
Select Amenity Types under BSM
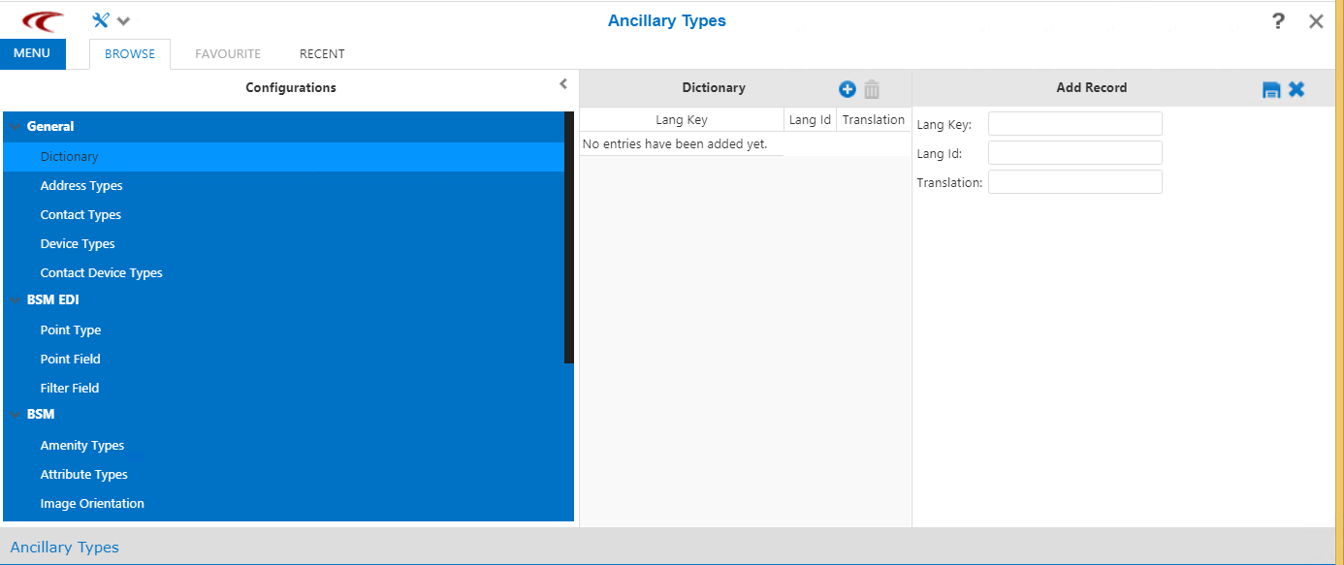point(82,445)
